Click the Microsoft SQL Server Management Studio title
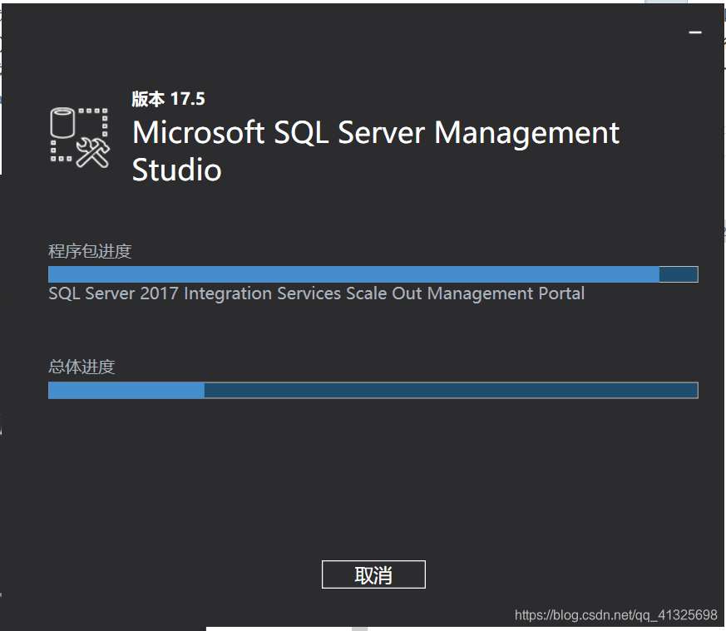726x631 pixels. pos(376,151)
